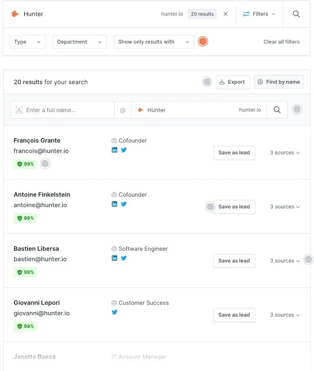Open Antoine Finkelstein's Twitter profile
This screenshot has width=314, height=371.
(124, 204)
